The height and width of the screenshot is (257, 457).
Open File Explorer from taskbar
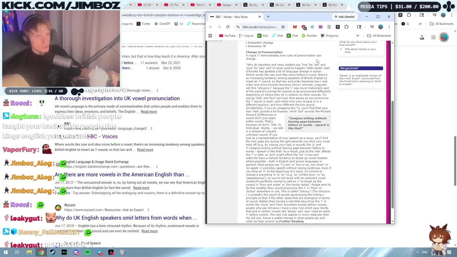(x=29, y=252)
